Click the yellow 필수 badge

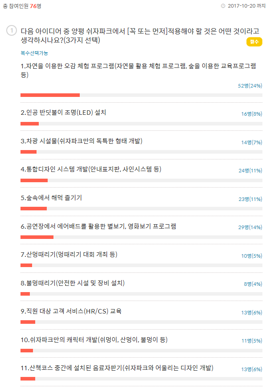[254, 42]
